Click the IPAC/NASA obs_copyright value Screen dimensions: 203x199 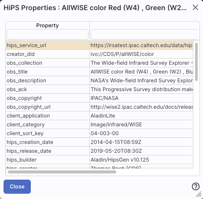click(104, 98)
